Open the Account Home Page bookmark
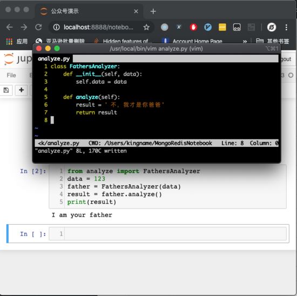Image resolution: width=297 pixels, height=296 pixels. 192,41
